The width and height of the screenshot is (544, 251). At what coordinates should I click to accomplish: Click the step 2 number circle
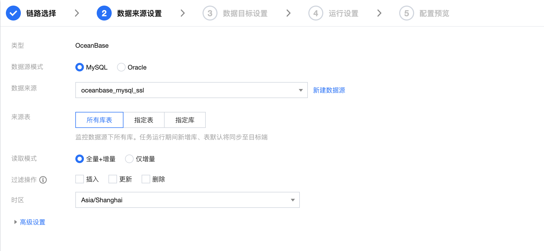point(104,13)
